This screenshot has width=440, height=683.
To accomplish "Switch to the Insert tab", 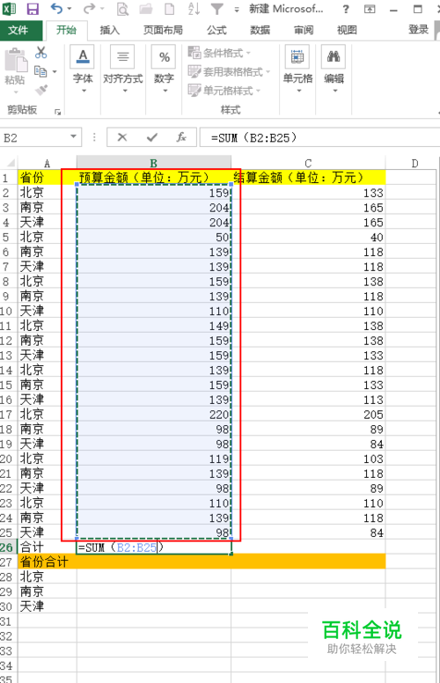I will 109,30.
